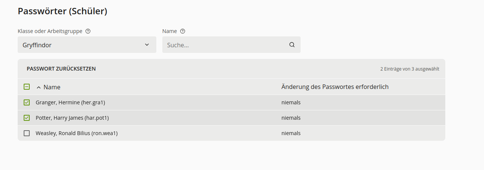This screenshot has width=484, height=170.
Task: Open help icon next to Name label
Action: pos(183,31)
